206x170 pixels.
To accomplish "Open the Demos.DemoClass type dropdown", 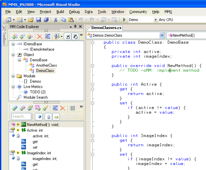I will coord(162,35).
